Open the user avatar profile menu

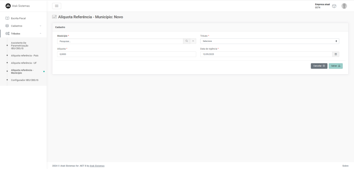(x=344, y=6)
